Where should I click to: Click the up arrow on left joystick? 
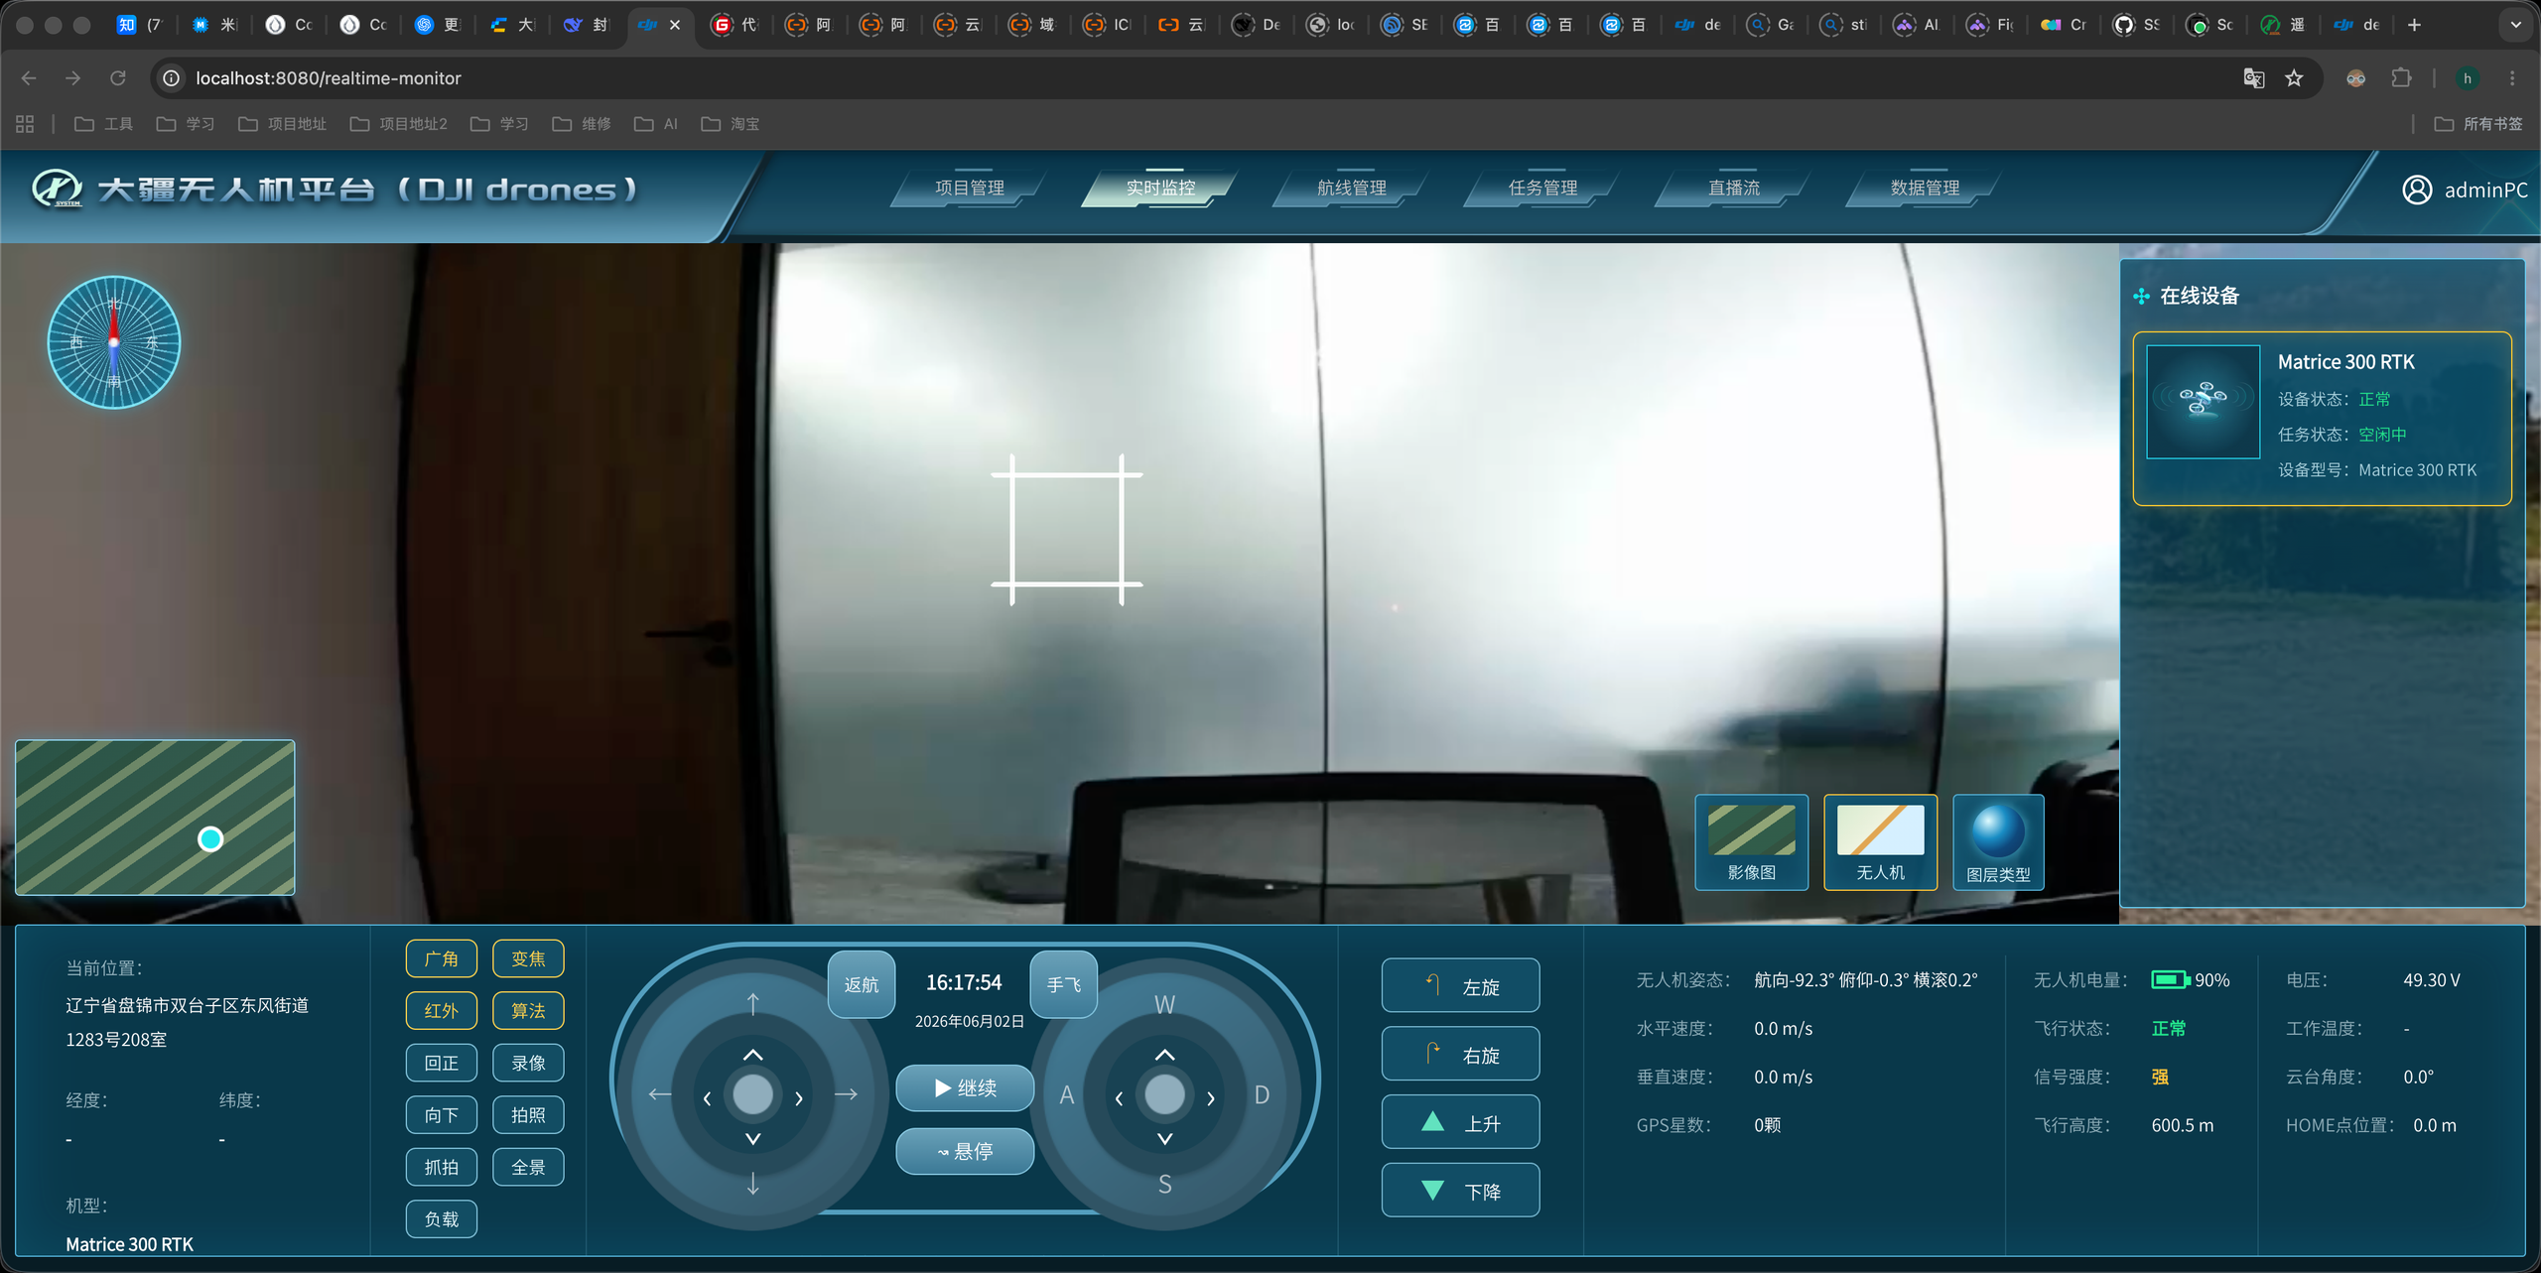coord(753,1004)
